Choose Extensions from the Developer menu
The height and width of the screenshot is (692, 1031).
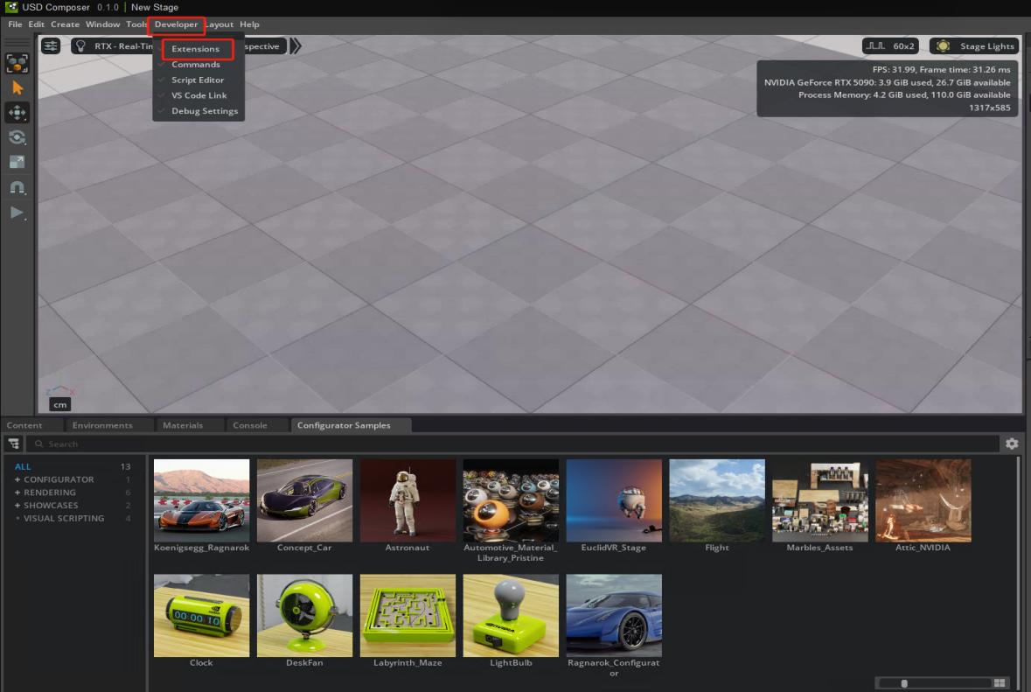tap(198, 49)
